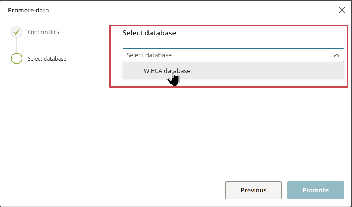
Task: Activate the current step circle in wizard
Action: 16,58
